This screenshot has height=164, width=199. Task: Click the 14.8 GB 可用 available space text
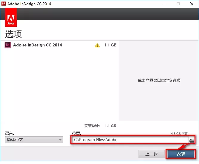[179, 134]
